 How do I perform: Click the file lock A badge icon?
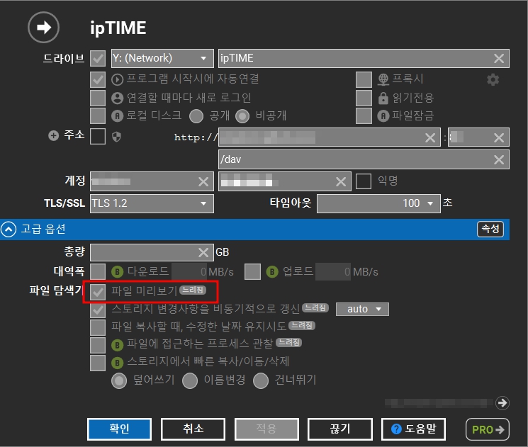[383, 115]
